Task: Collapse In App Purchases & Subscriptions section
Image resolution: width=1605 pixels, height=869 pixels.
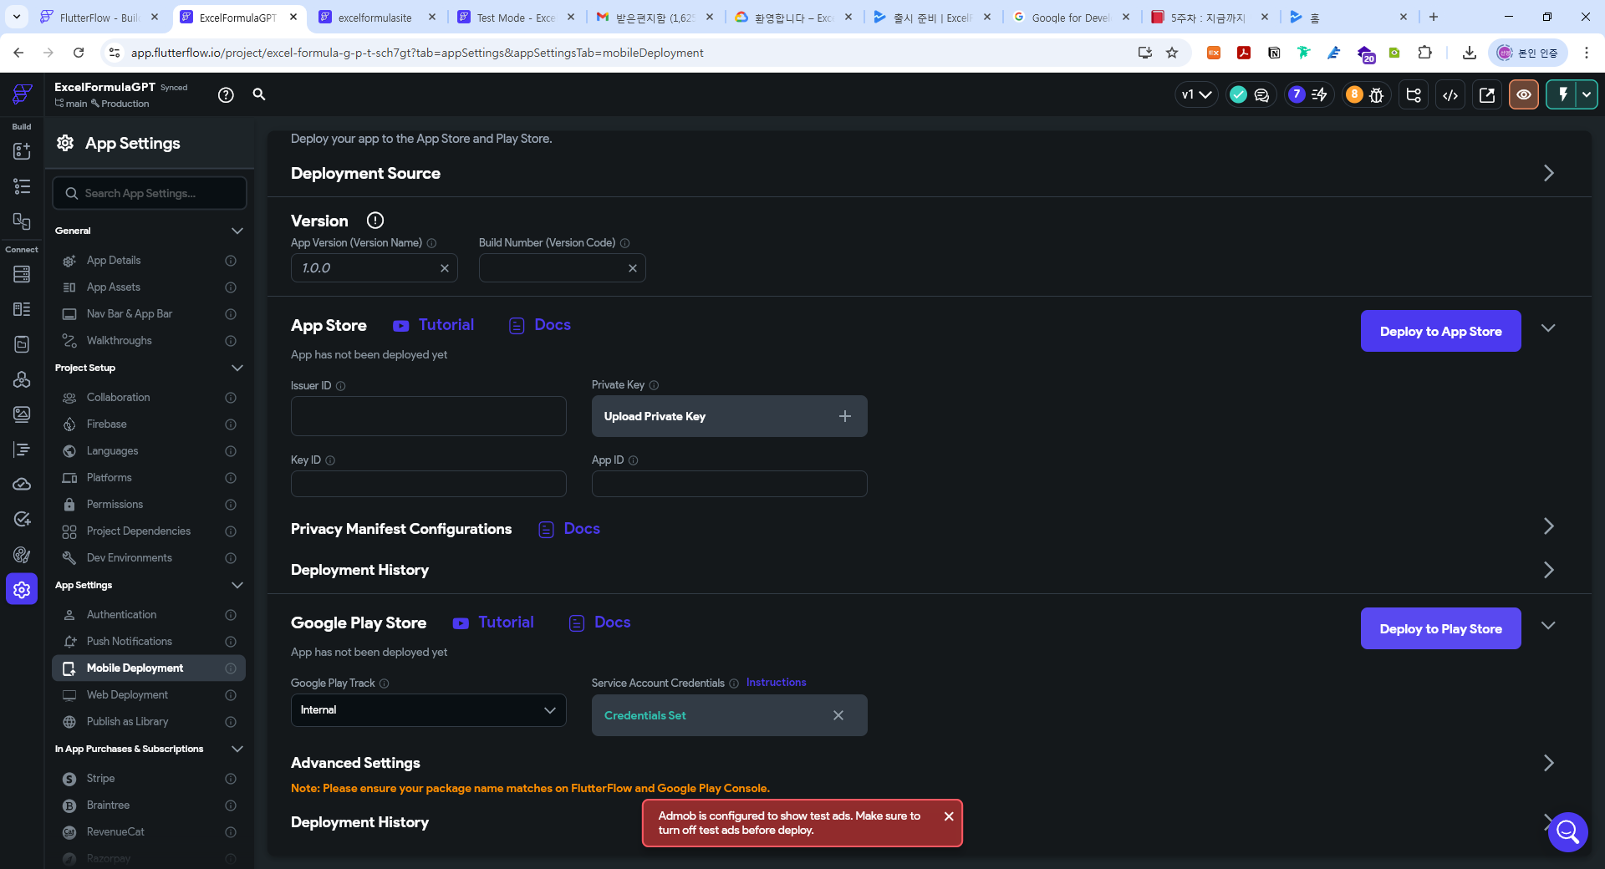Action: point(237,749)
